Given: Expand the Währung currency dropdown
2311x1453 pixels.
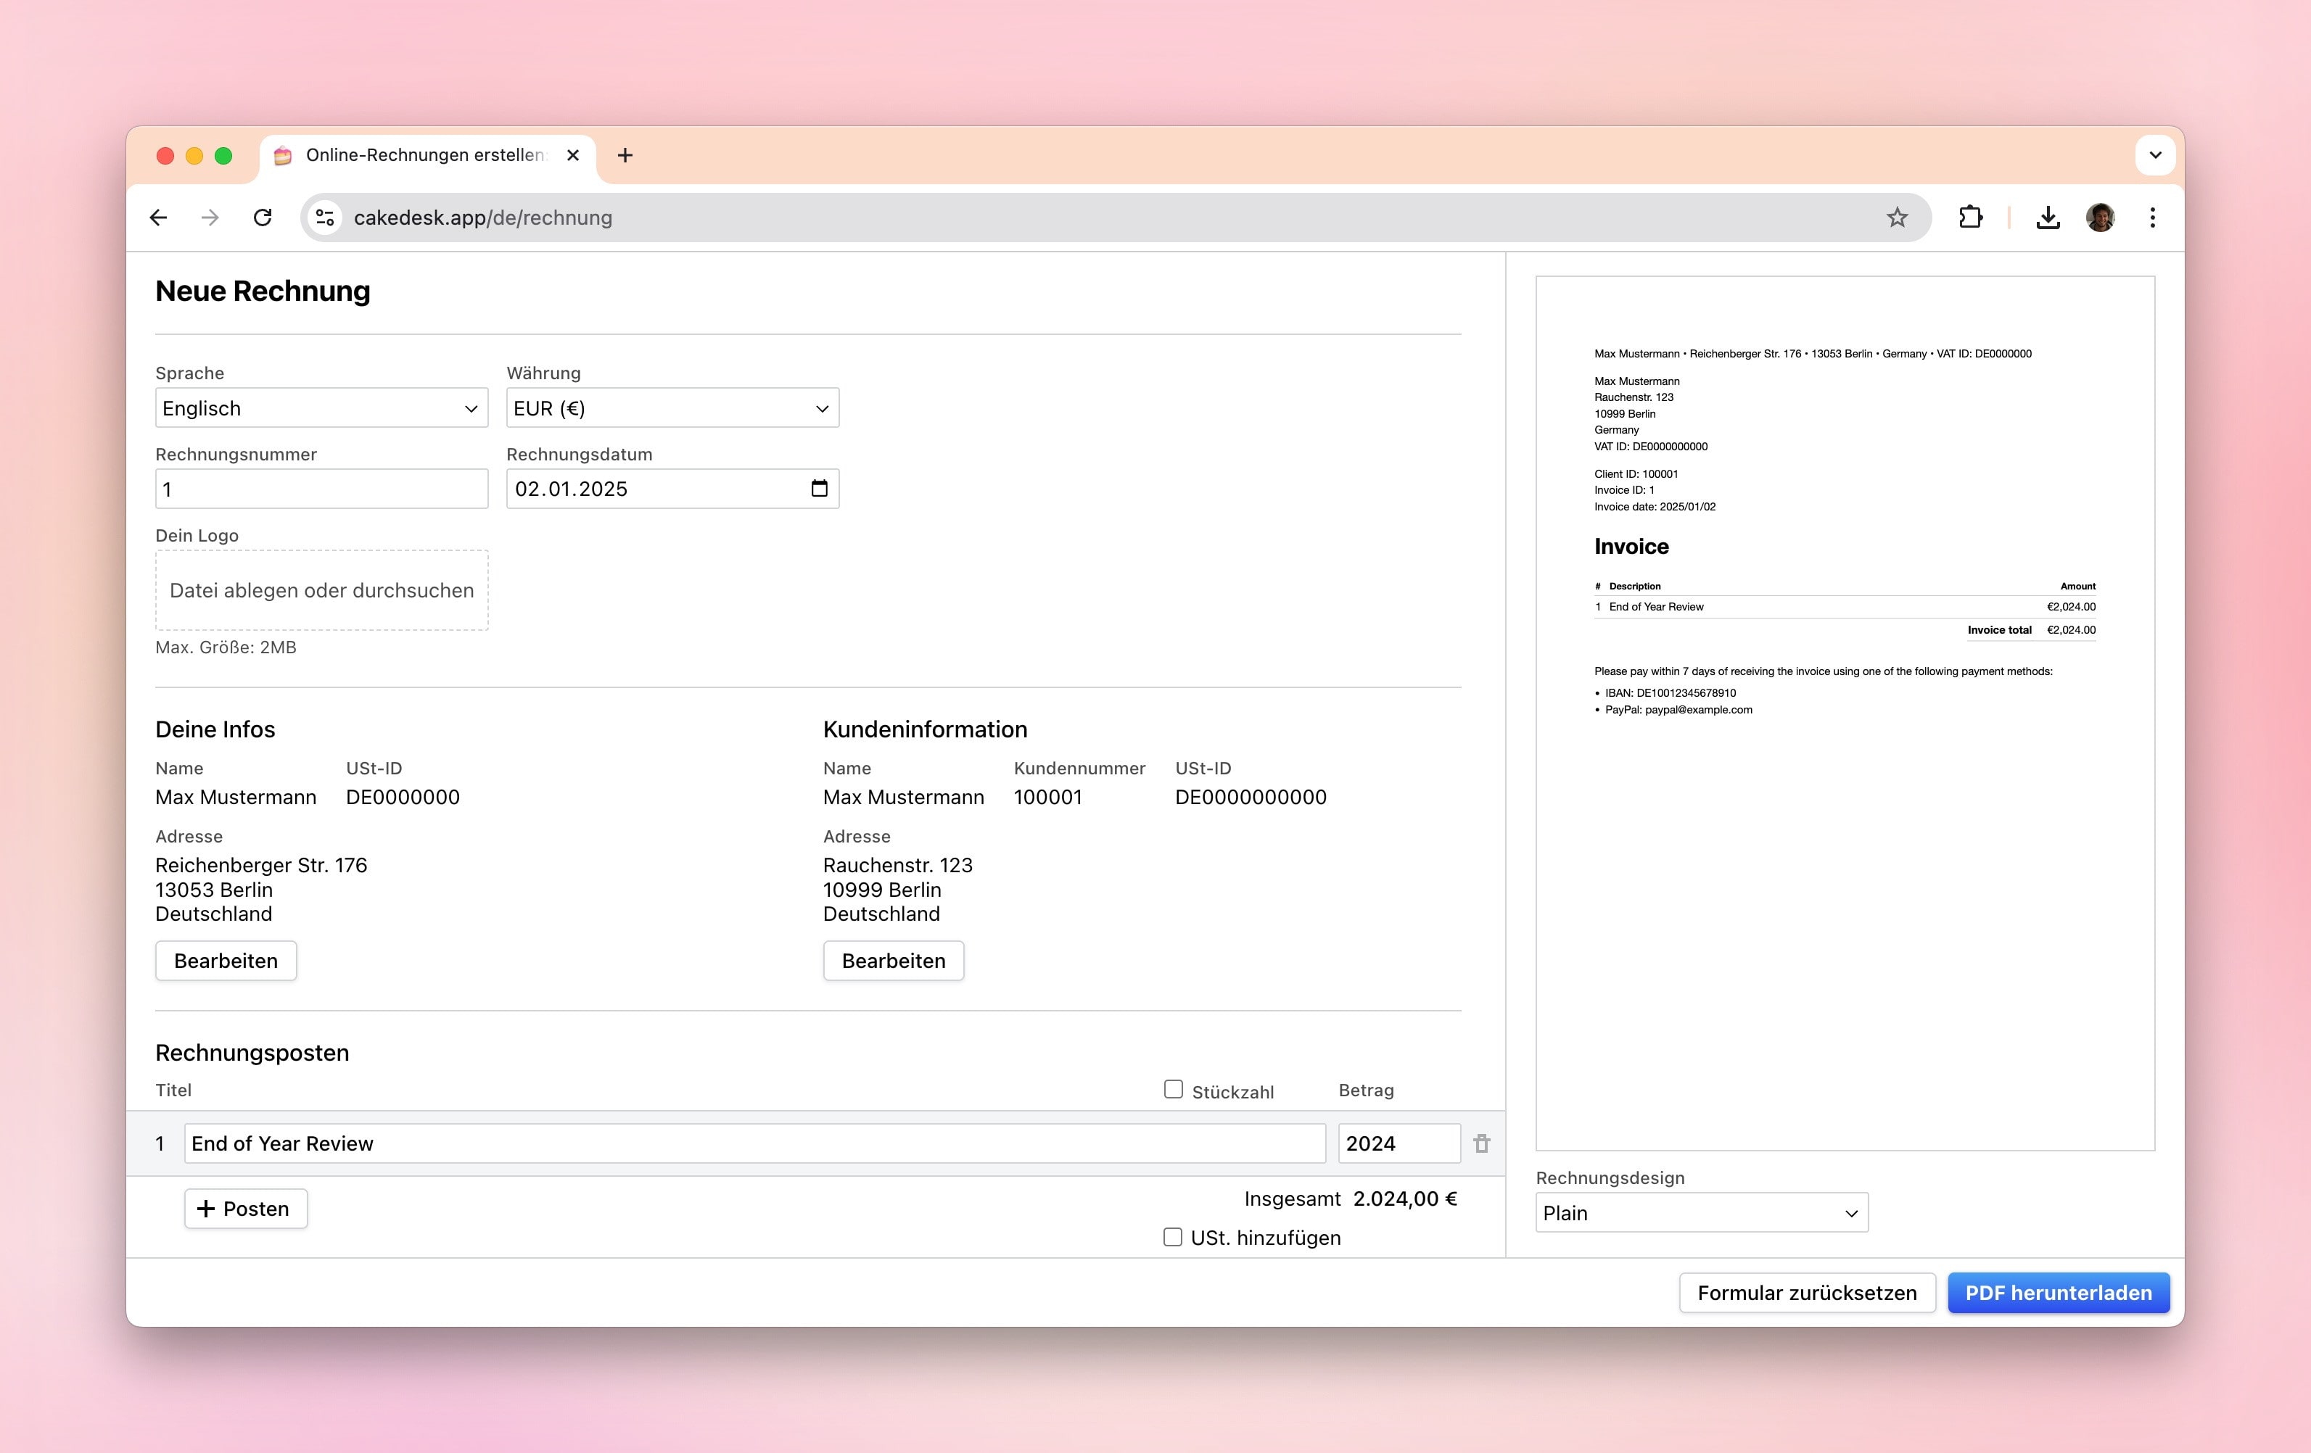Looking at the screenshot, I should (672, 409).
